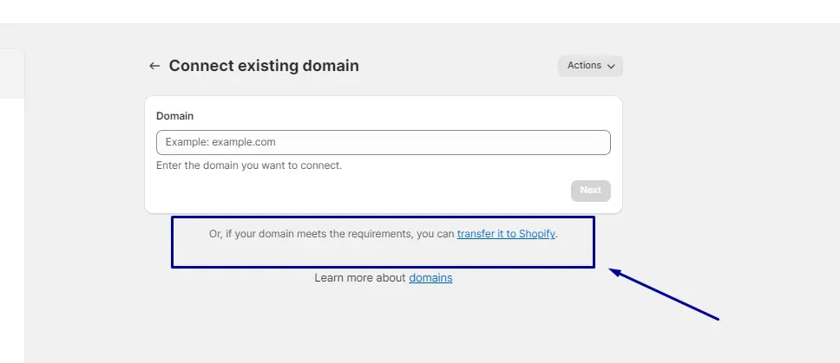Click the 'Enter the domain you want to connect' hint
This screenshot has width=840, height=363.
tap(248, 165)
